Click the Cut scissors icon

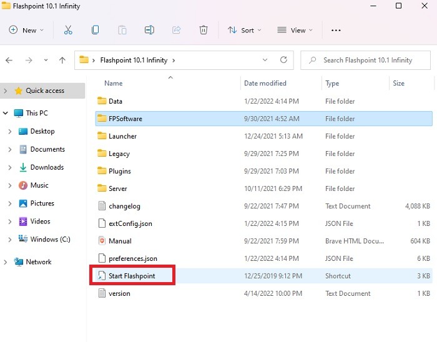[x=68, y=30]
